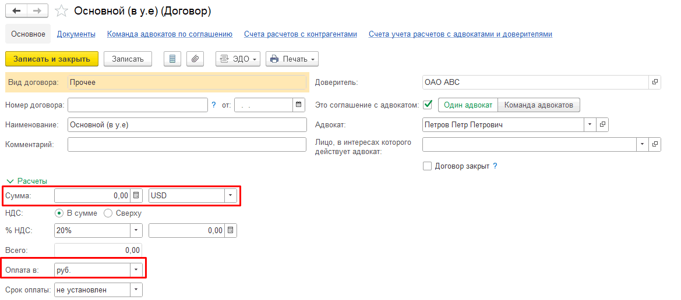Open the 'Оплата в' dropdown list
681x300 pixels.
coord(136,270)
